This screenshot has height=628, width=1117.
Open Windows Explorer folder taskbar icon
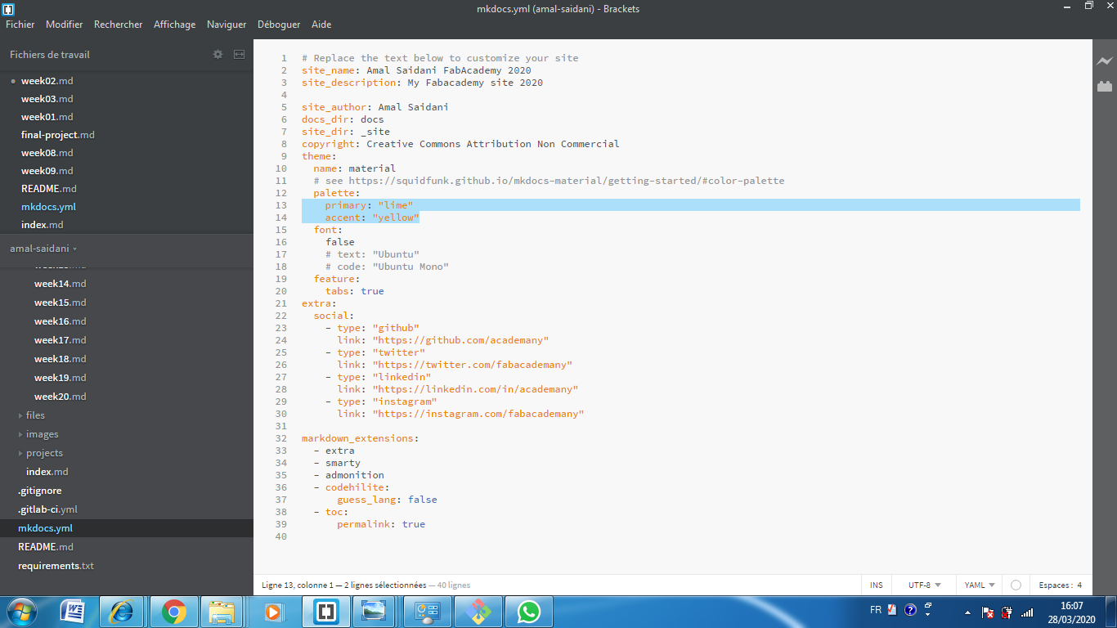(222, 612)
